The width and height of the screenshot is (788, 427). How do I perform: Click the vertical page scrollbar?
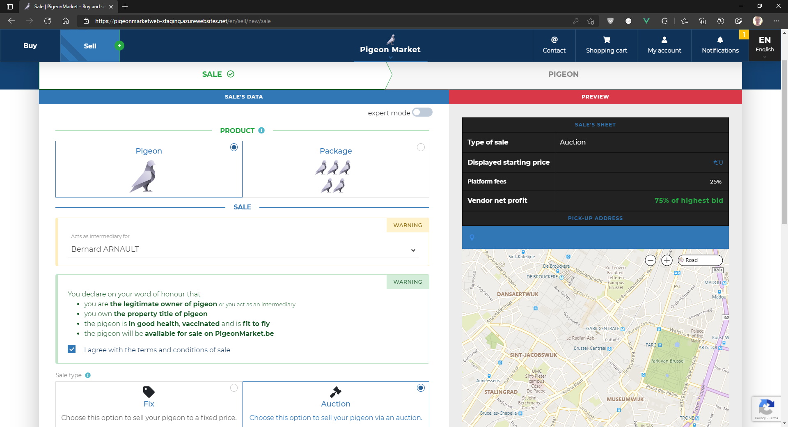784,142
